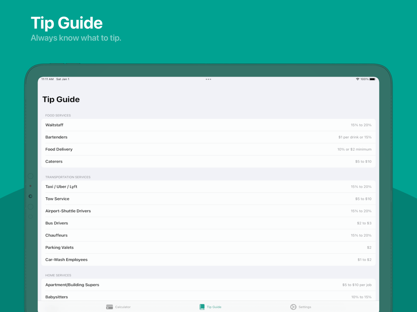Select the Airport-Shuttle Drivers row

208,211
